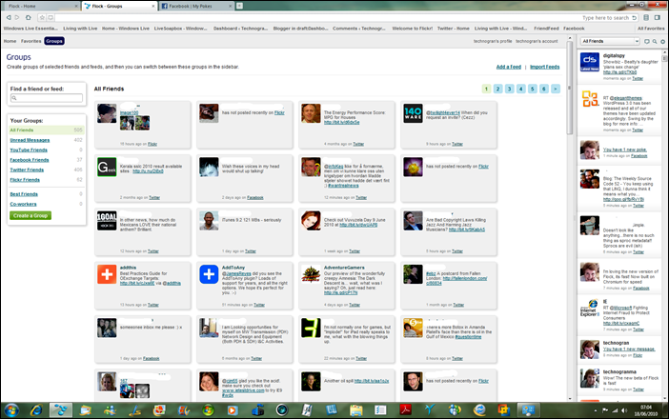The width and height of the screenshot is (669, 419).
Task: Click the magnifier icon in sidebar header
Action: click(x=655, y=41)
